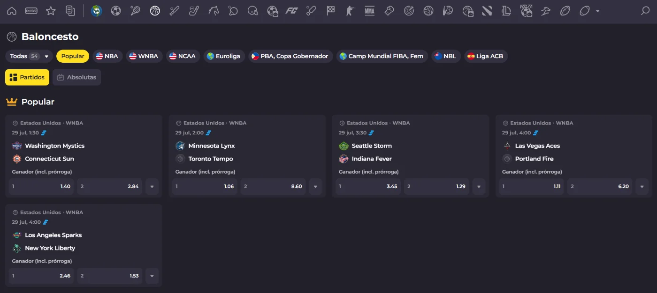657x293 pixels.
Task: Select the checkered flag motorsport icon
Action: click(331, 11)
